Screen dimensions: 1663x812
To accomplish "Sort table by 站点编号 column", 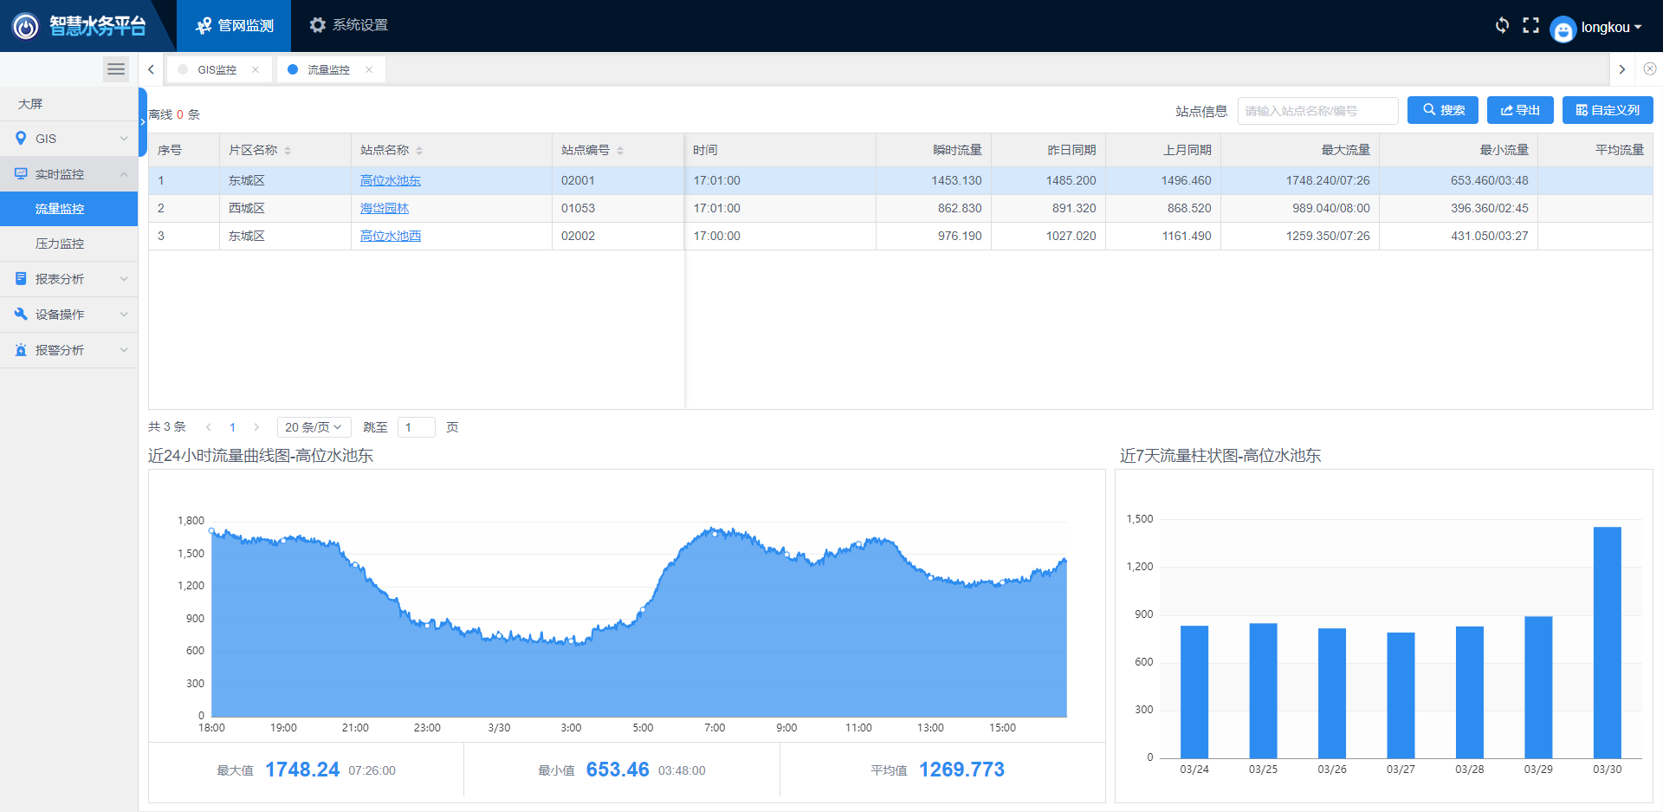I will [x=620, y=151].
